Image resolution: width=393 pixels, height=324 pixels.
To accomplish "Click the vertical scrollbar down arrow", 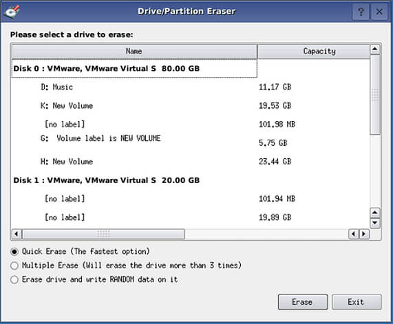I will pos(374,223).
